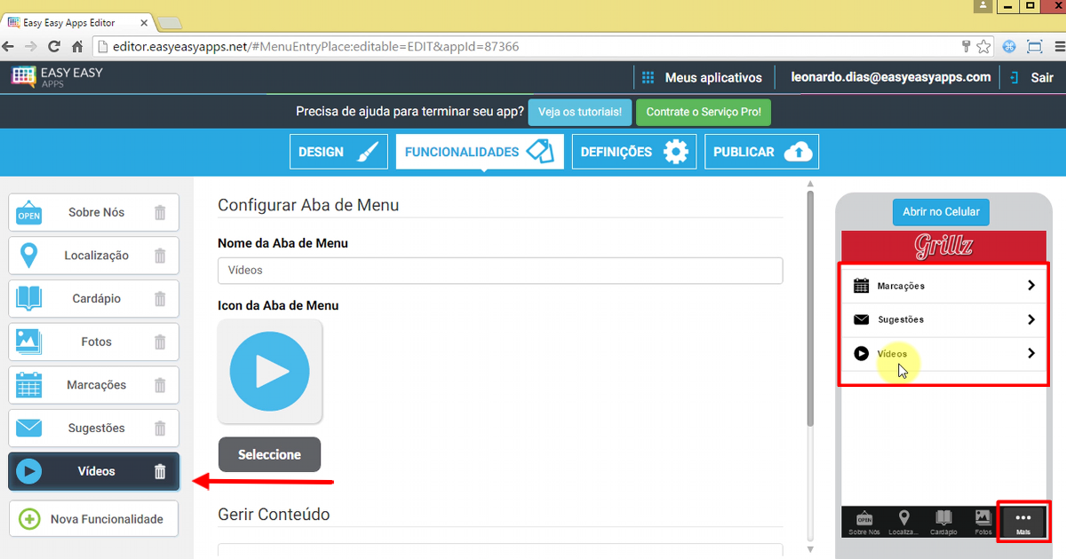Click trash icon beside Localização
This screenshot has height=559, width=1066.
(x=160, y=256)
